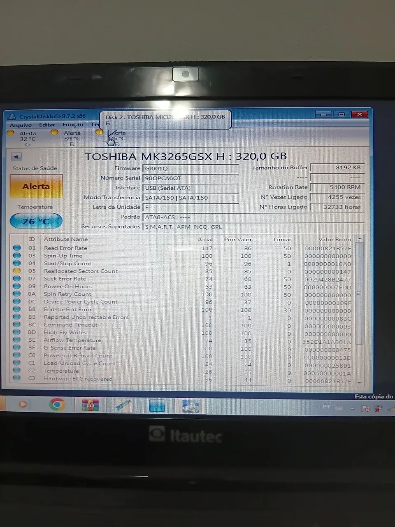Select drive F: alert status icon
Image resolution: width=395 pixels, height=527 pixels.
(99, 132)
